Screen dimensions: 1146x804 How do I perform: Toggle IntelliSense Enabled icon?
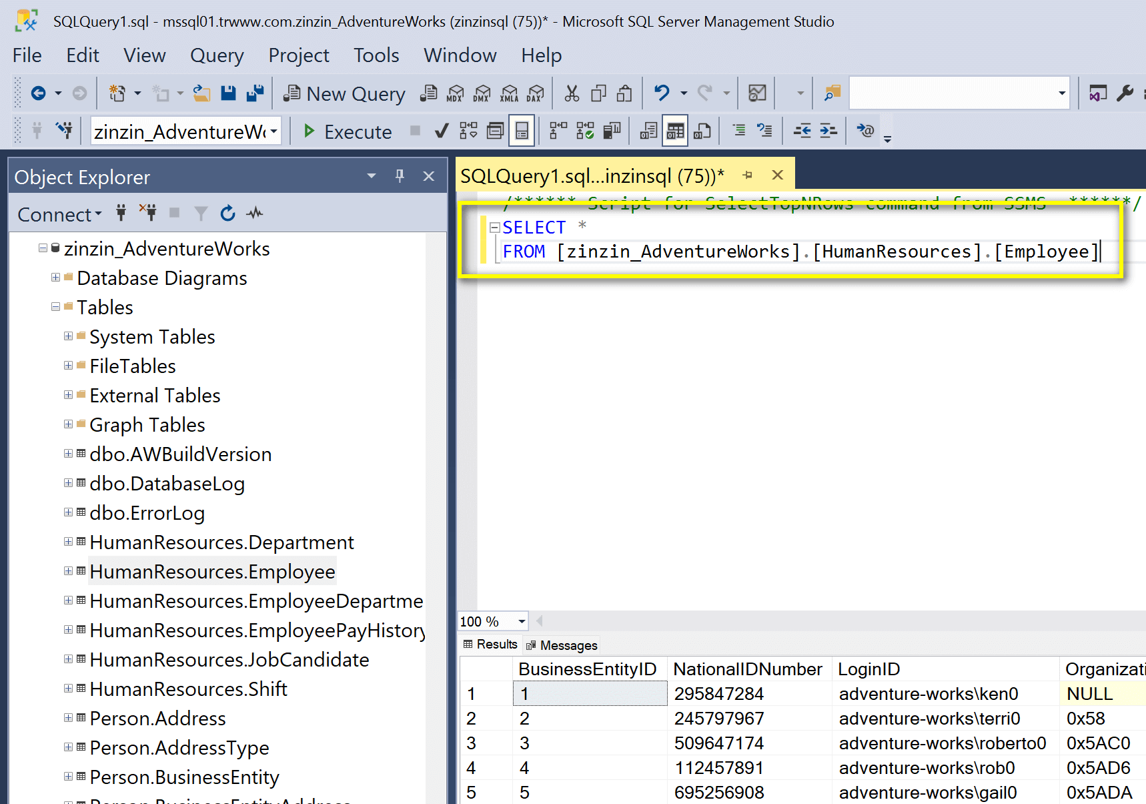point(522,131)
